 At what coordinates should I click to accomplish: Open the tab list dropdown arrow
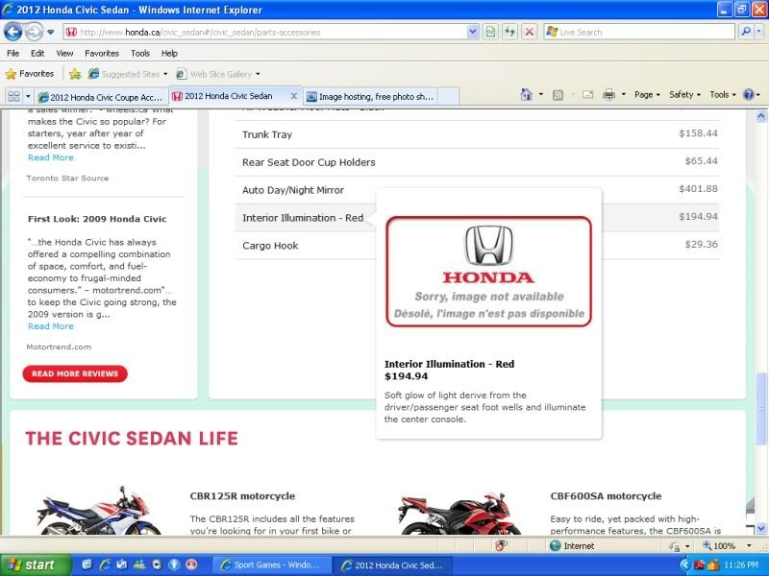pyautogui.click(x=28, y=97)
